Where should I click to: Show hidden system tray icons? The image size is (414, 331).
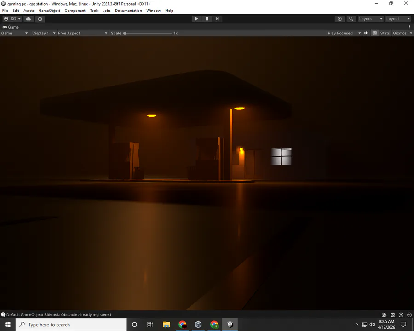pos(356,325)
